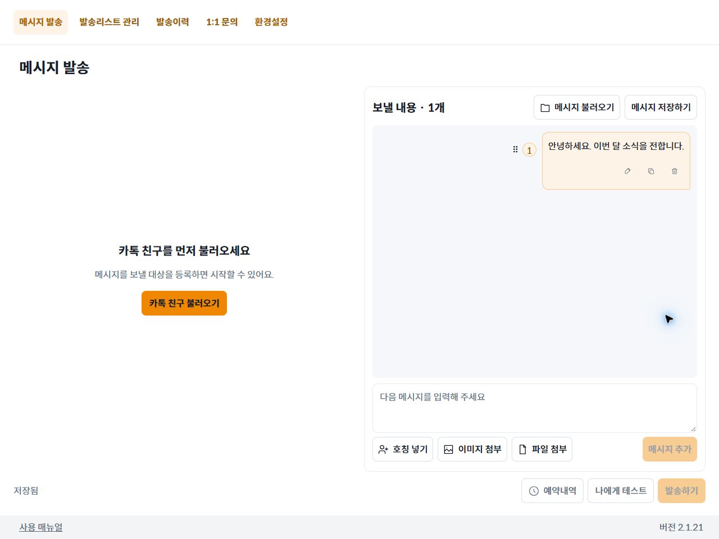Click the number 1 badge of the message
This screenshot has height=539, width=719.
pyautogui.click(x=529, y=150)
